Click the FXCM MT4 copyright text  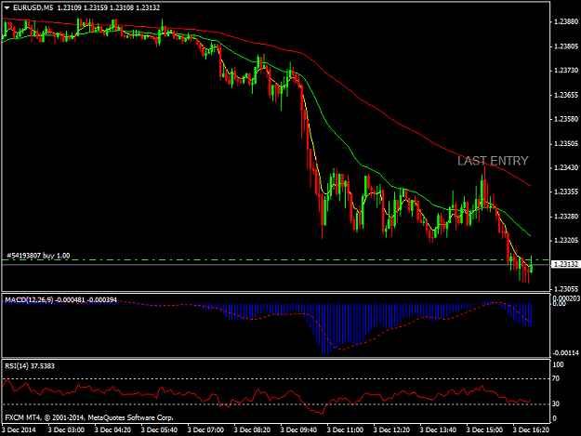coord(89,417)
